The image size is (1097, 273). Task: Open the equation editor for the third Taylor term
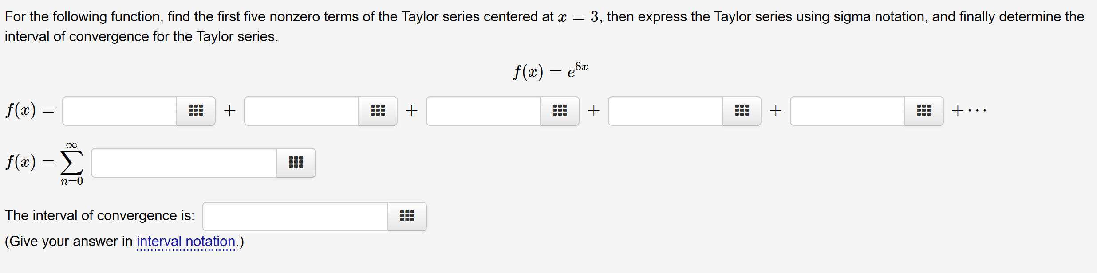559,111
